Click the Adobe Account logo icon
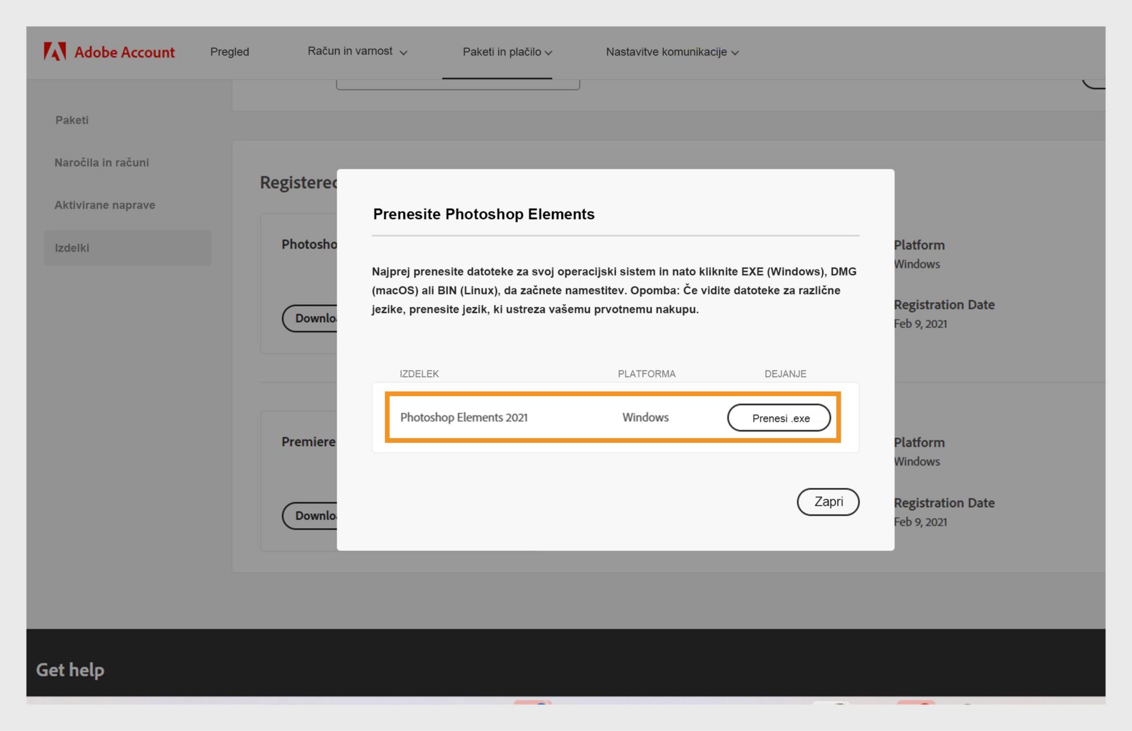 click(55, 52)
